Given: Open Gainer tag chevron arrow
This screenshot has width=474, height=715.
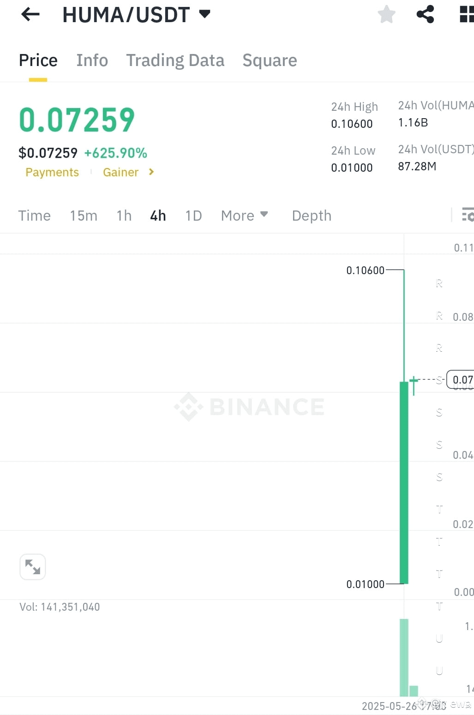Looking at the screenshot, I should 151,172.
